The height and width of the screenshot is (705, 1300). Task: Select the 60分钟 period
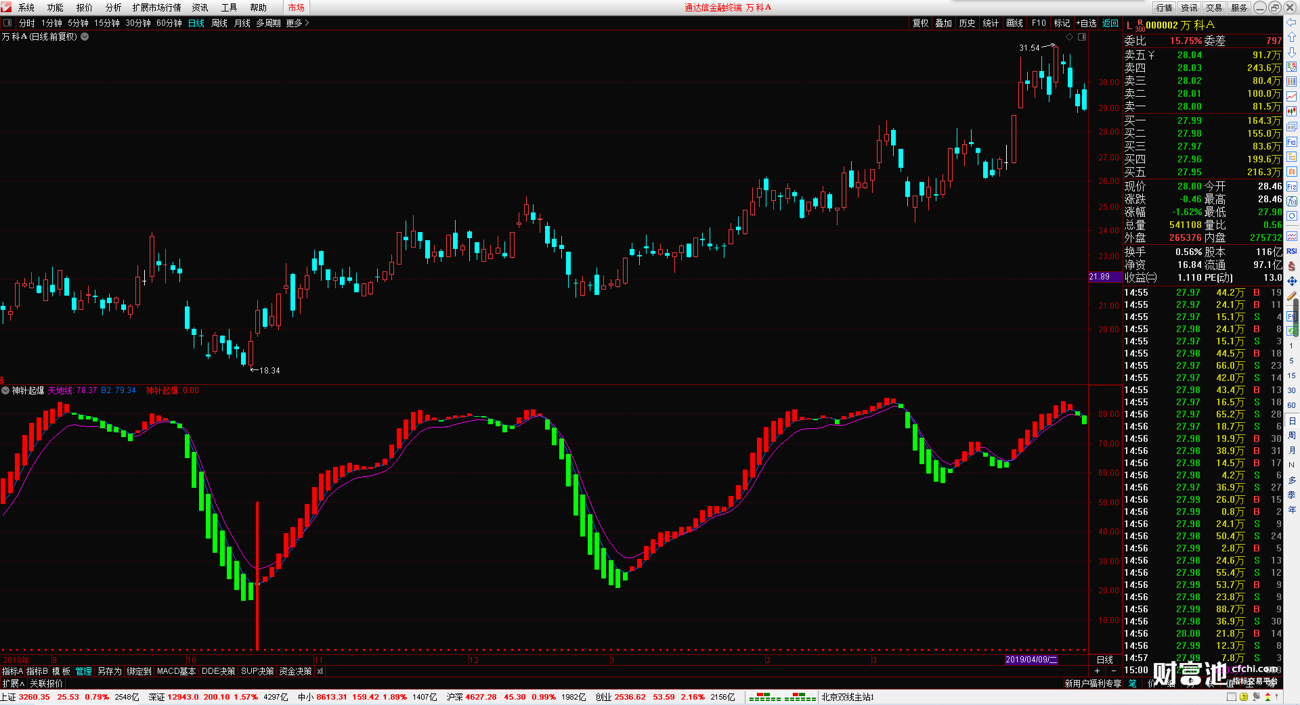(x=169, y=23)
